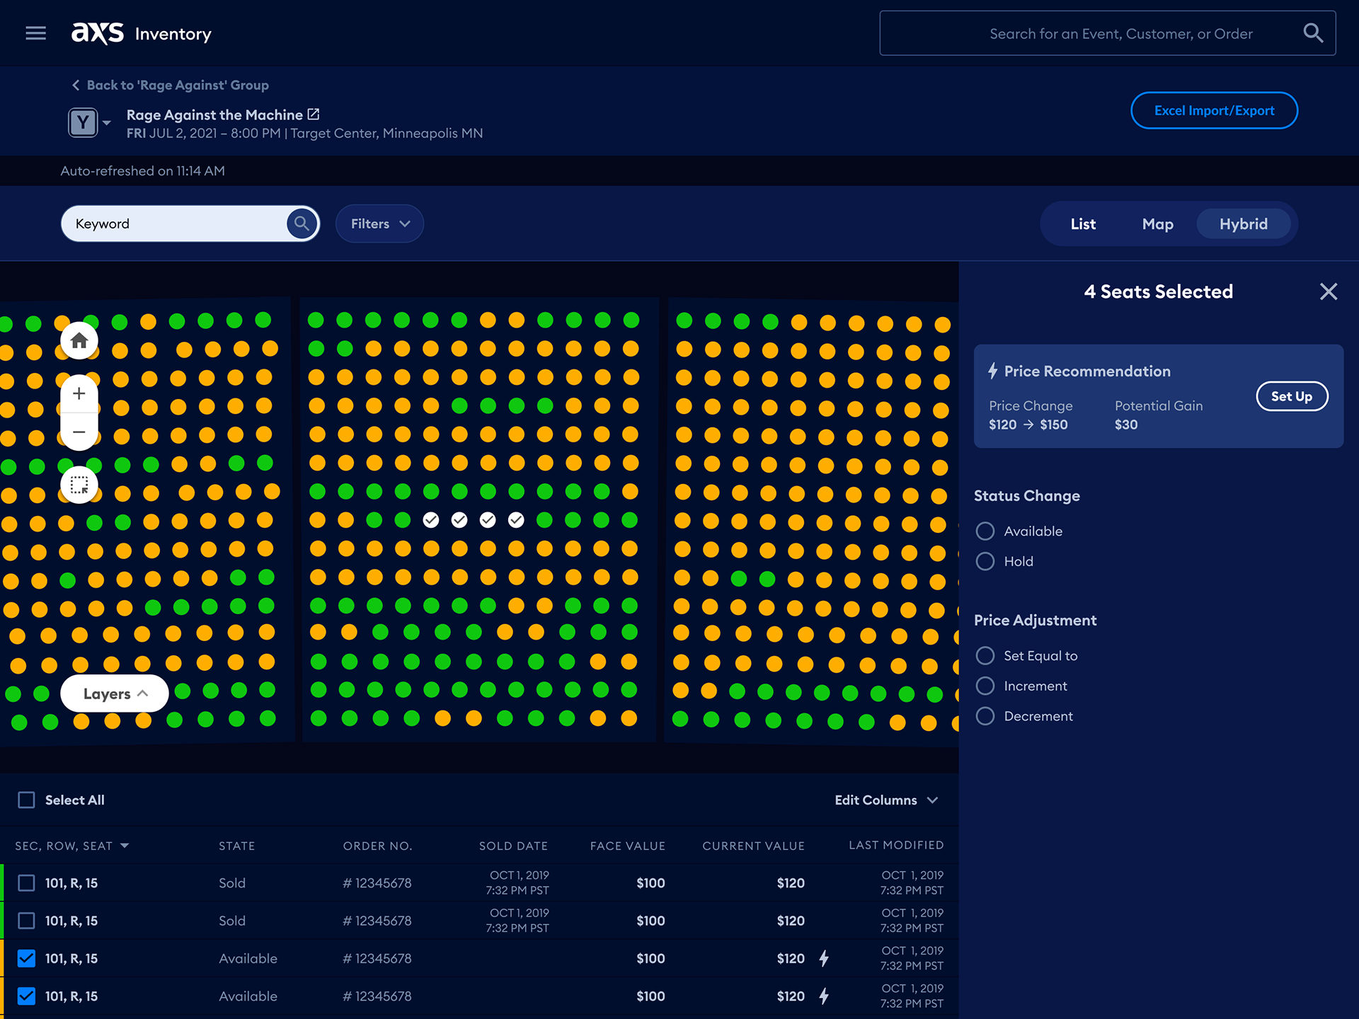Expand the Layers menu on the map
This screenshot has width=1359, height=1019.
coord(115,693)
